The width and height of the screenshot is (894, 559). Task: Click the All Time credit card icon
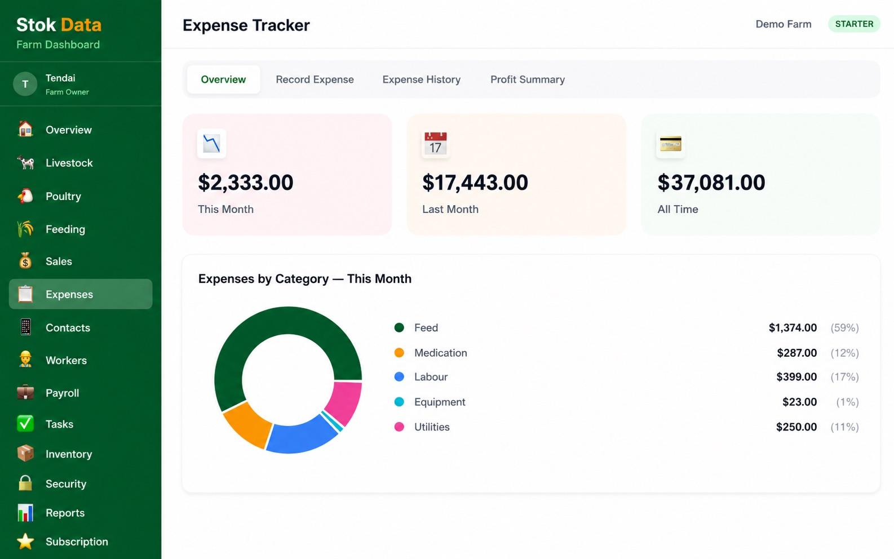click(x=671, y=144)
